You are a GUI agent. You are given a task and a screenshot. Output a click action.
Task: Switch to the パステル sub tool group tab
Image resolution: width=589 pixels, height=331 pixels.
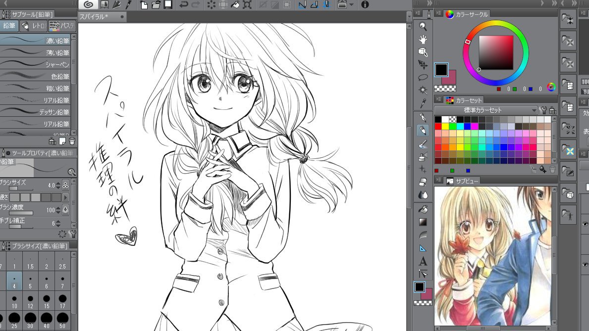coord(62,26)
